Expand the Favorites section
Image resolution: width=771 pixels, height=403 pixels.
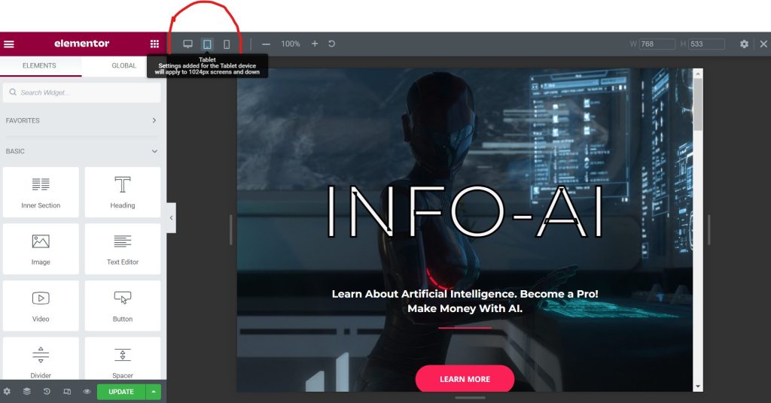tap(154, 120)
